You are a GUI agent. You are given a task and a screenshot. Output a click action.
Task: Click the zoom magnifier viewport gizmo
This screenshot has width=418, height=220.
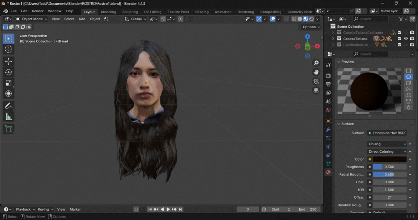pyautogui.click(x=316, y=63)
